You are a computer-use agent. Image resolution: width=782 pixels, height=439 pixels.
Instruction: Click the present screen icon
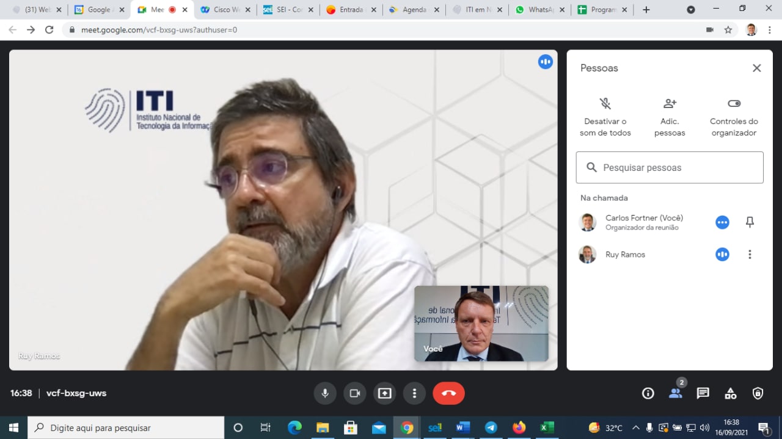(384, 393)
